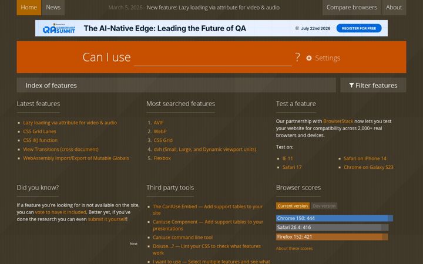Click the calendar icon beside July 22nd 2026
This screenshot has height=264, width=423.
click(297, 28)
